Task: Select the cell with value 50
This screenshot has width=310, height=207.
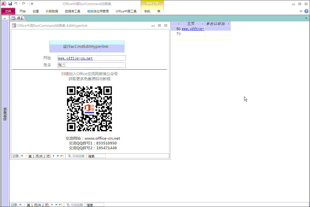Action: (x=176, y=29)
